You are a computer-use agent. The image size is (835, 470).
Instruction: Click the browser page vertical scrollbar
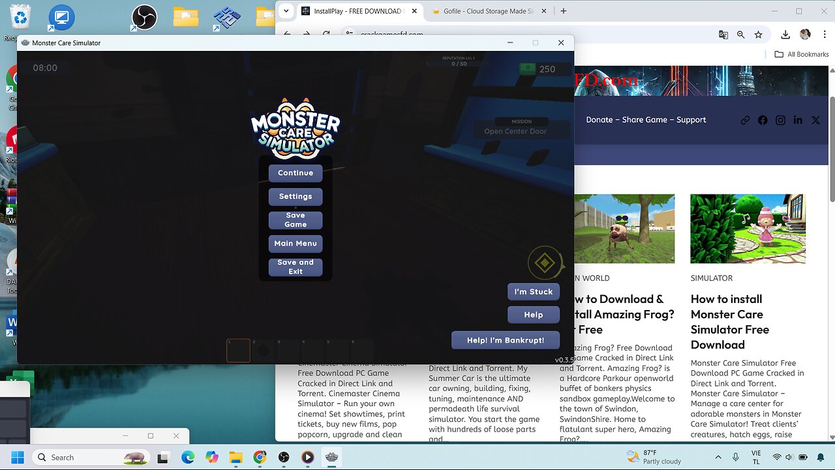coord(832,150)
